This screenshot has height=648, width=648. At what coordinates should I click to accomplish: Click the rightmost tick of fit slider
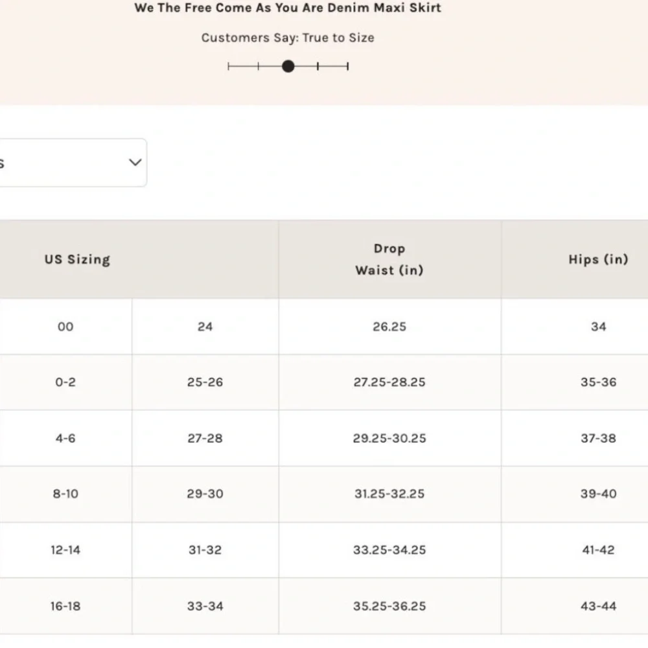[347, 66]
